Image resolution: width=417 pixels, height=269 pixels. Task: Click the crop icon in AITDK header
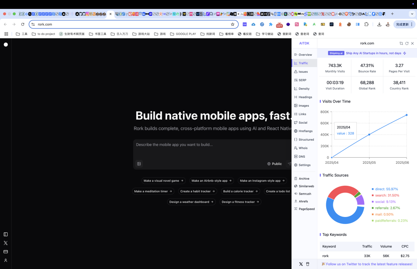[x=401, y=43]
